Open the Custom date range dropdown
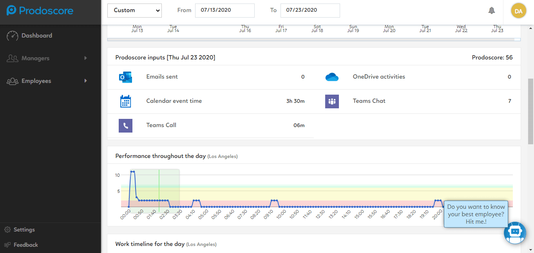Screen dimensions: 534x253 coord(134,11)
